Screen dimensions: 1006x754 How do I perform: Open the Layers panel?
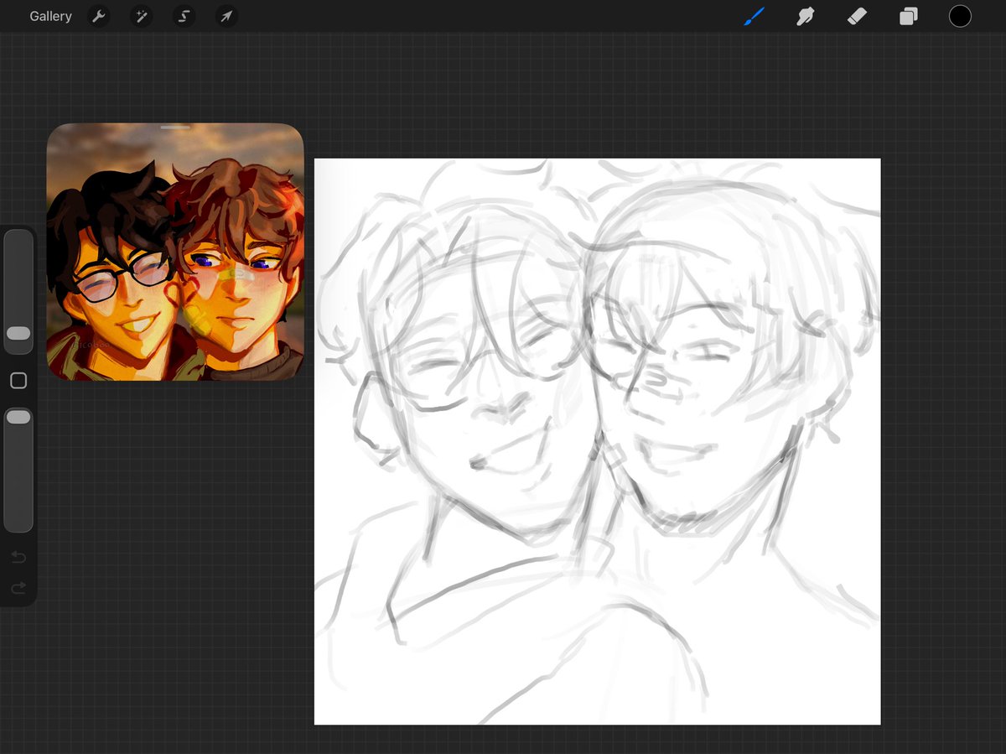(x=907, y=16)
